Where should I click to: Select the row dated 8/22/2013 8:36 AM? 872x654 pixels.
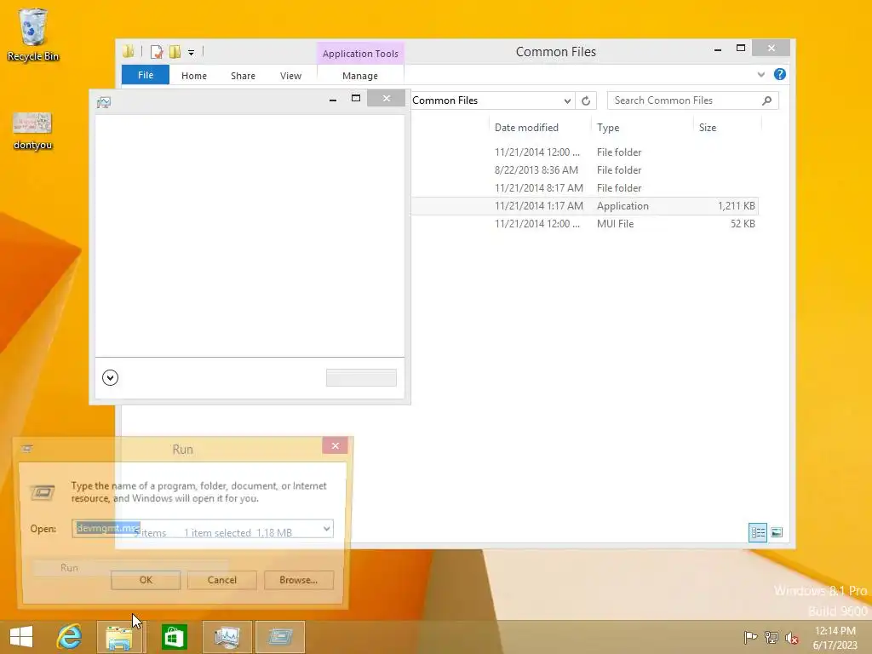click(584, 170)
